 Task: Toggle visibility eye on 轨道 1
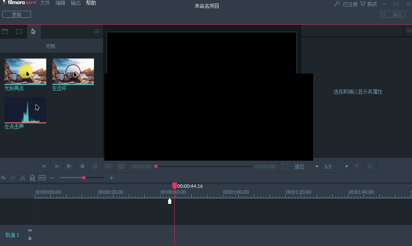(30, 230)
